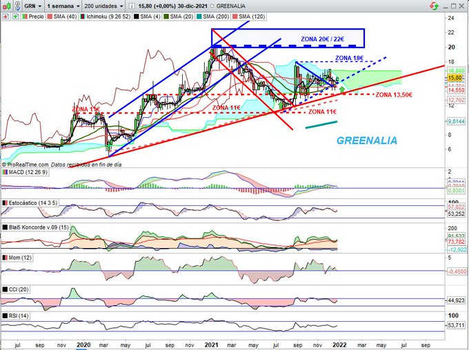469x350 pixels.
Task: Click the blue GREENALIA chart text
Action: (x=367, y=141)
